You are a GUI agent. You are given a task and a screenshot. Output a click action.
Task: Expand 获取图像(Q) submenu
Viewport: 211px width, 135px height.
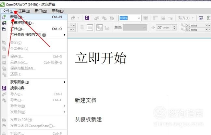click(x=34, y=82)
